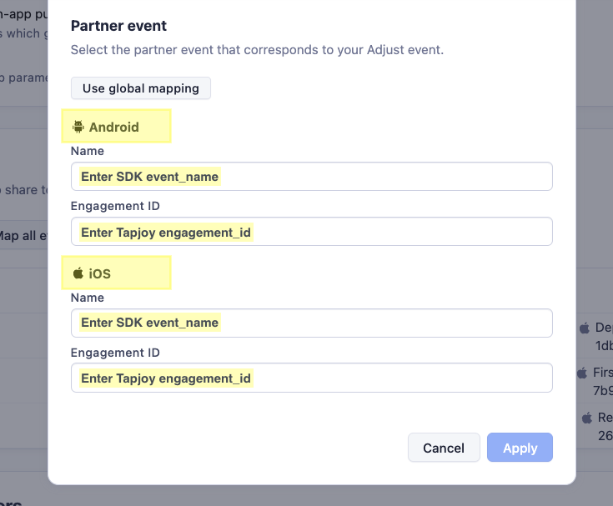The image size is (613, 506).
Task: Focus the Android Tapjoy engagement_id field
Action: (x=312, y=232)
